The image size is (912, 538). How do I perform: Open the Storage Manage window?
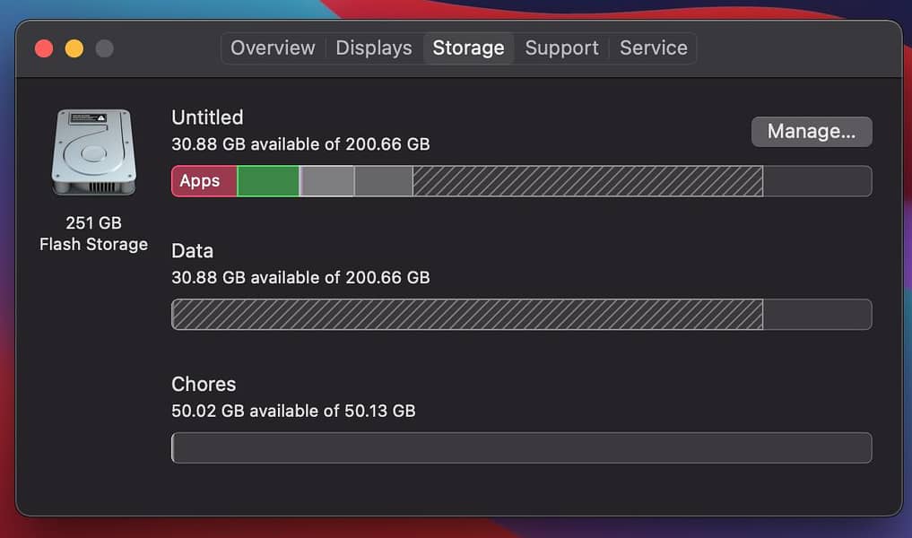coord(811,131)
